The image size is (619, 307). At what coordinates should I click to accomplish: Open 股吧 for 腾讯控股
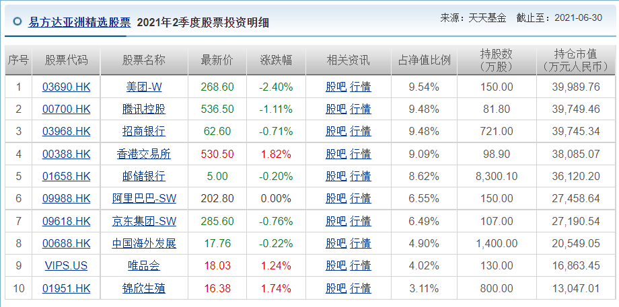(x=336, y=109)
